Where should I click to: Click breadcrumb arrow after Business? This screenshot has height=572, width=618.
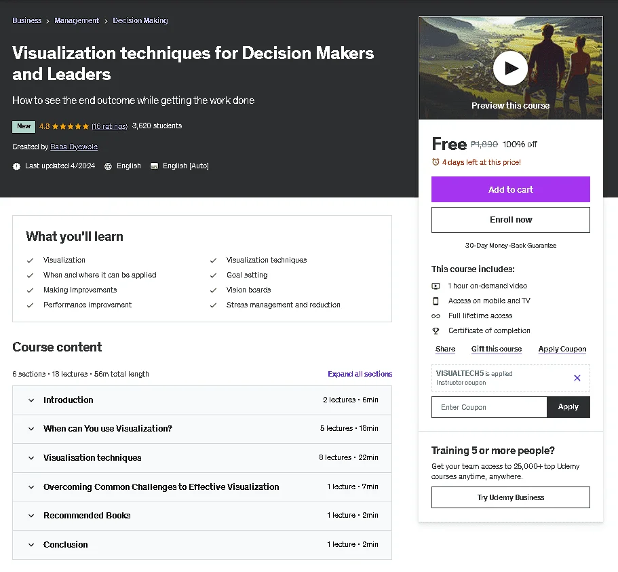coord(47,21)
